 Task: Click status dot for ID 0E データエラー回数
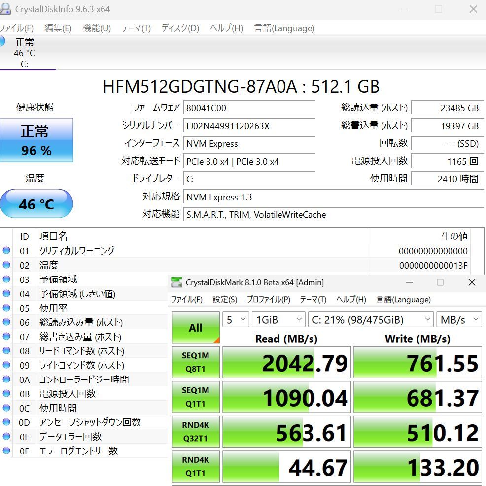6,436
